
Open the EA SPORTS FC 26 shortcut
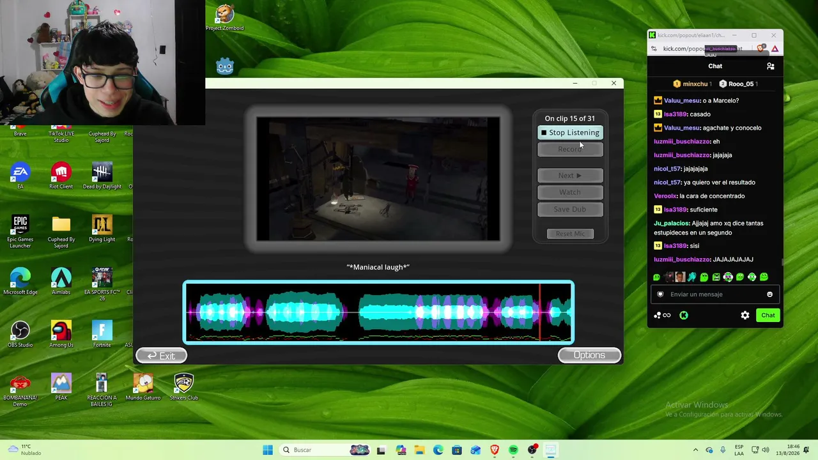click(x=102, y=284)
